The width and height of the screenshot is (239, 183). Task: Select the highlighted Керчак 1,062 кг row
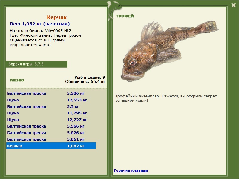click(51, 146)
